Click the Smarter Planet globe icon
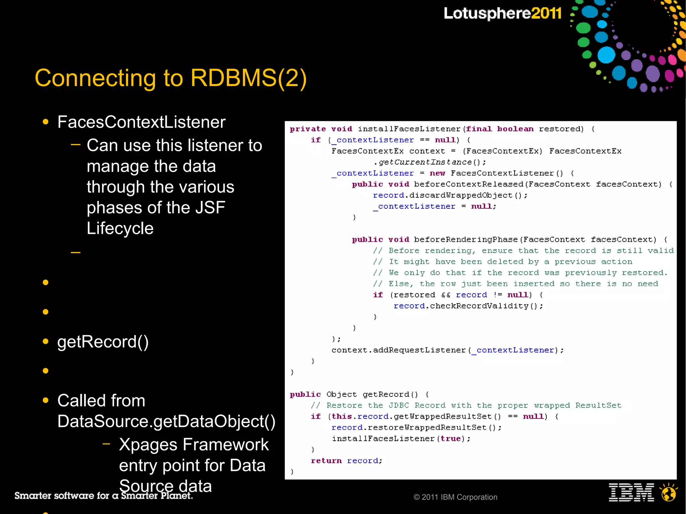Image resolution: width=686 pixels, height=514 pixels. (x=669, y=492)
